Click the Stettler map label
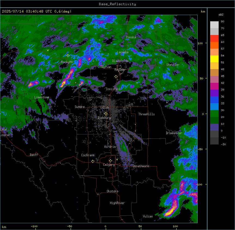 tap(173, 65)
